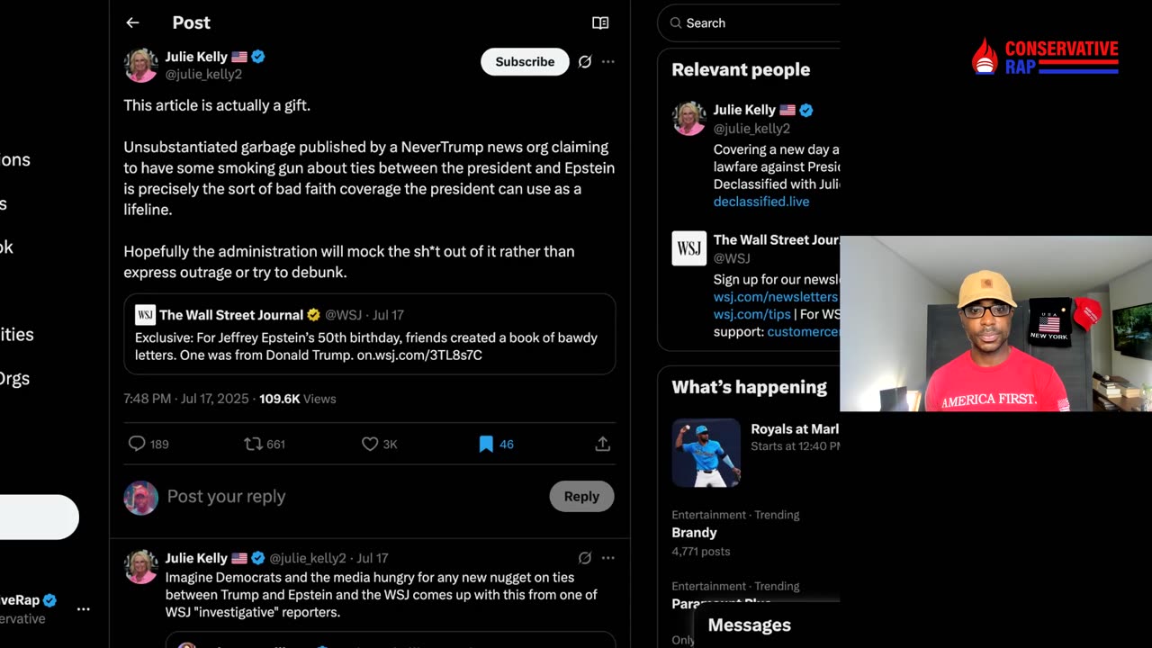Screen dimensions: 1152x648
Task: Open Royals at Marlins game thumbnail
Action: (x=706, y=453)
